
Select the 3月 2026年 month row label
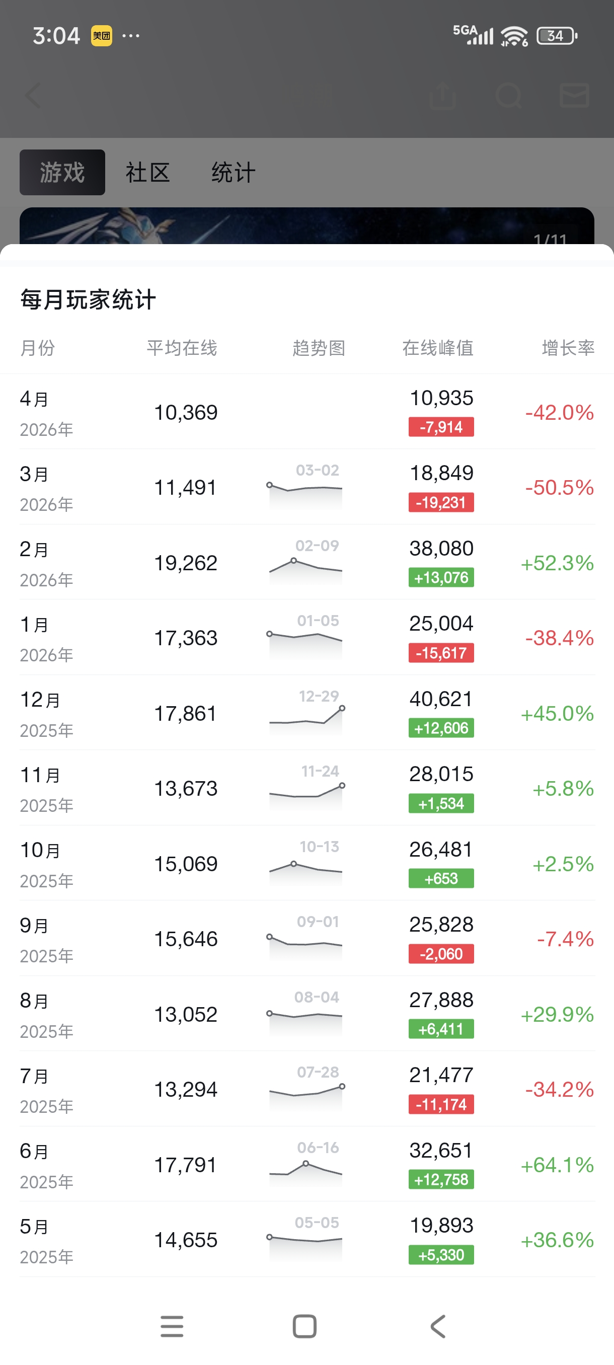pyautogui.click(x=46, y=488)
